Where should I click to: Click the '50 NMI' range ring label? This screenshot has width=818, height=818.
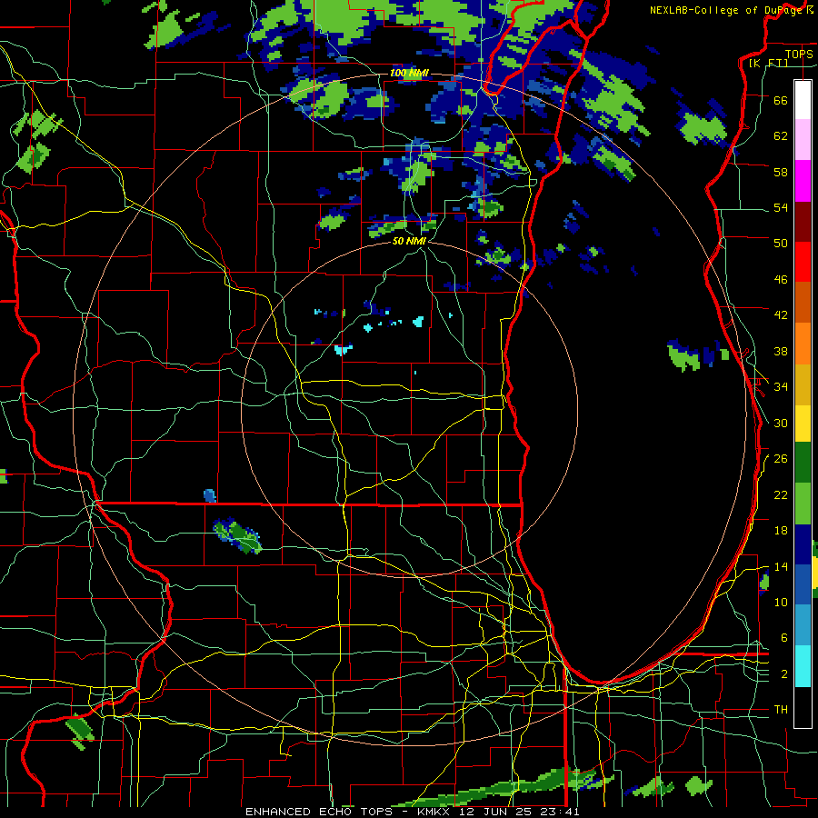pos(409,241)
